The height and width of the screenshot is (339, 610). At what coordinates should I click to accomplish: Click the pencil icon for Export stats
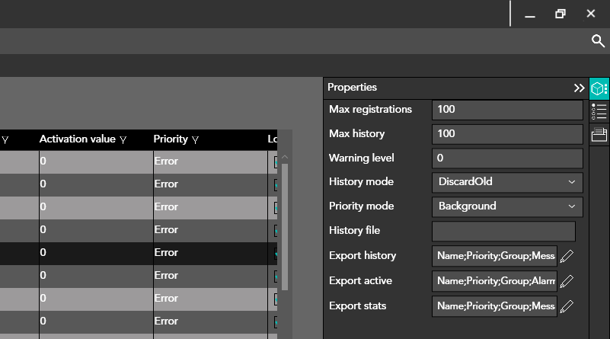pyautogui.click(x=567, y=306)
